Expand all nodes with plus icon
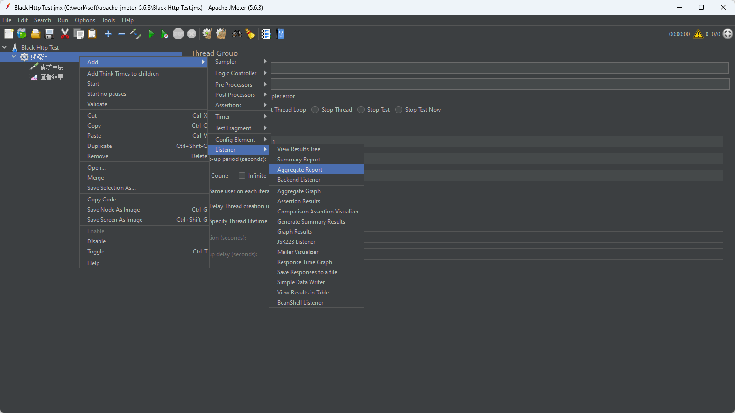This screenshot has height=413, width=735. pos(108,34)
